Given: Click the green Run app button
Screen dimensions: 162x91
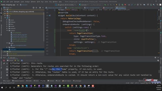Looking at the screenshot, I should tap(105, 5).
